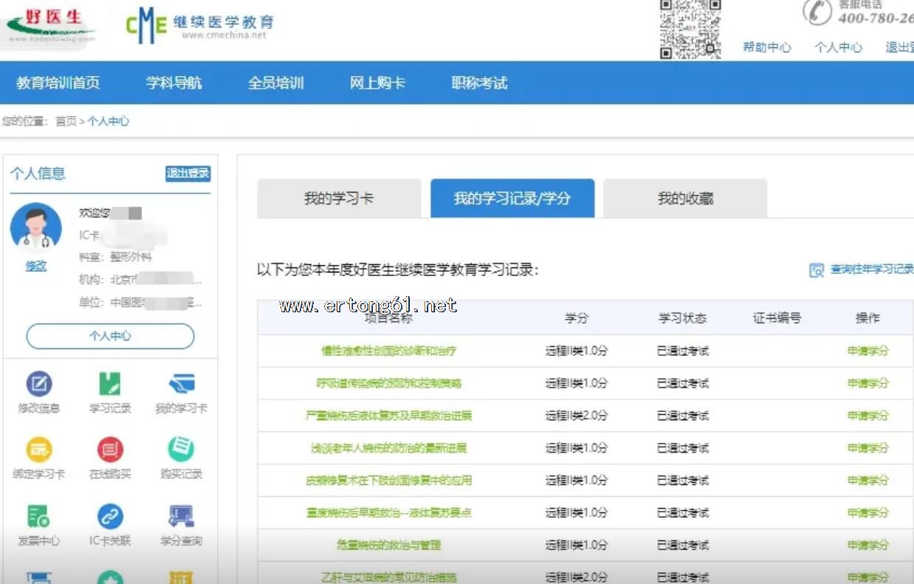Open 职称考试 in the navigation bar
The width and height of the screenshot is (914, 584).
[479, 83]
